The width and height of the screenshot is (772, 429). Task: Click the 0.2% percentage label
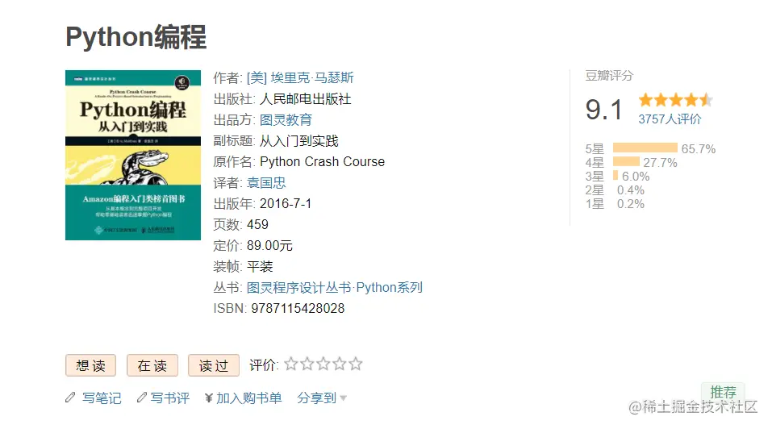pyautogui.click(x=631, y=204)
